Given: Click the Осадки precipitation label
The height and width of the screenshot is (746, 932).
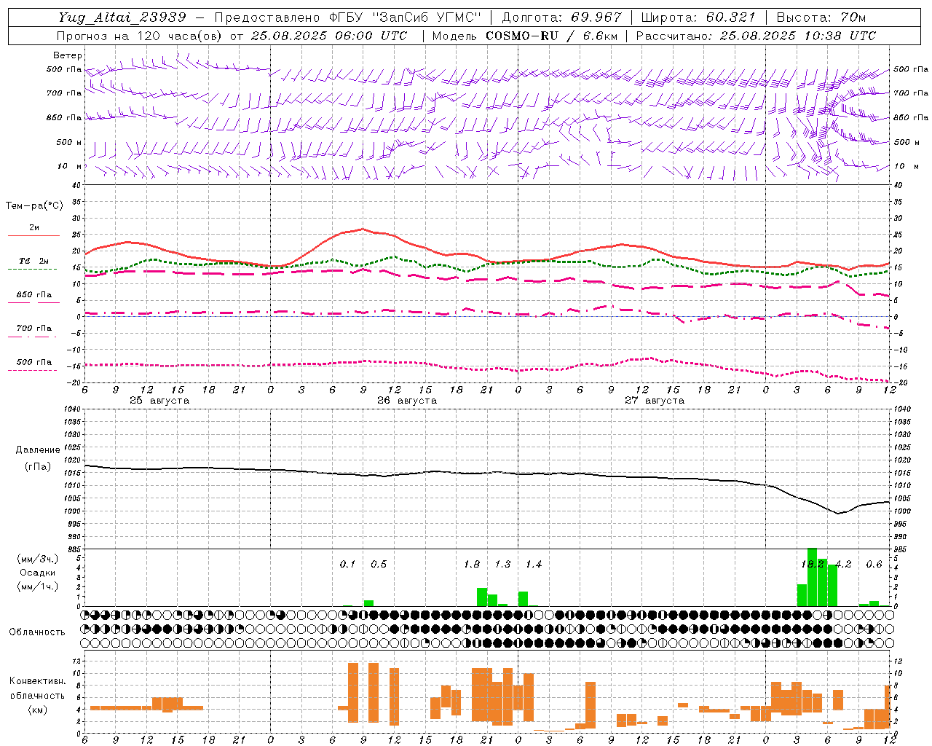Looking at the screenshot, I should point(38,573).
